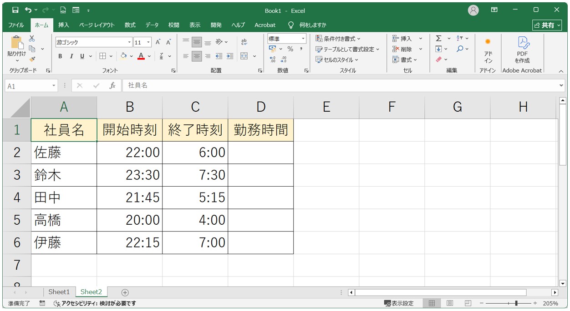
Task: Click the Cut scissors icon
Action: point(32,39)
